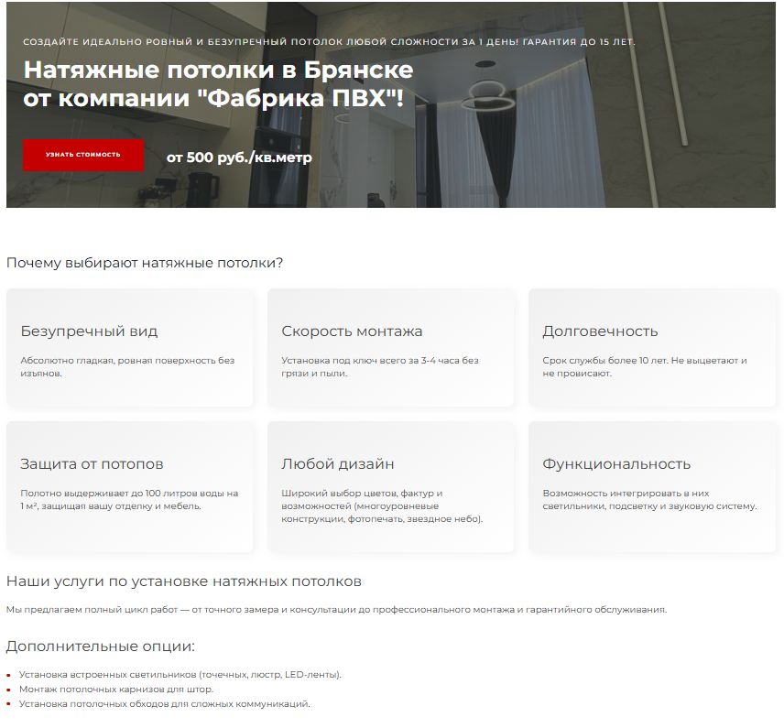The image size is (784, 728).
Task: Select the 'Долговечность' card title
Action: 600,331
